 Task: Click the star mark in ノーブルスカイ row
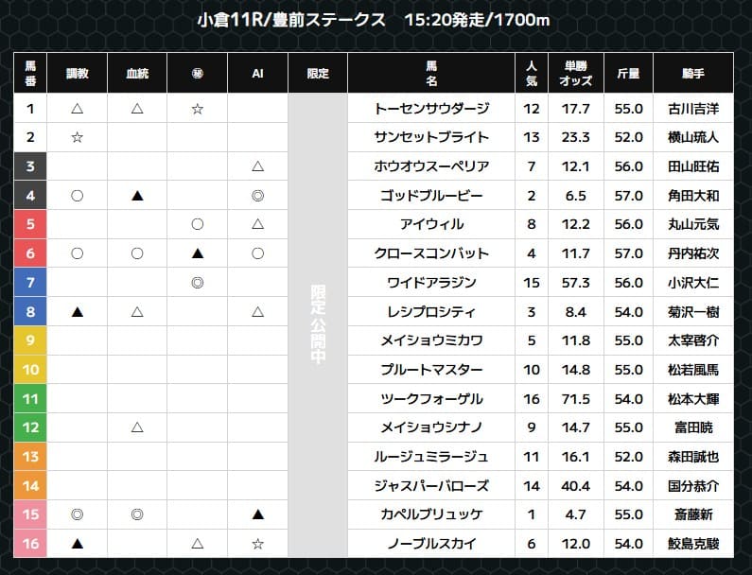257,544
